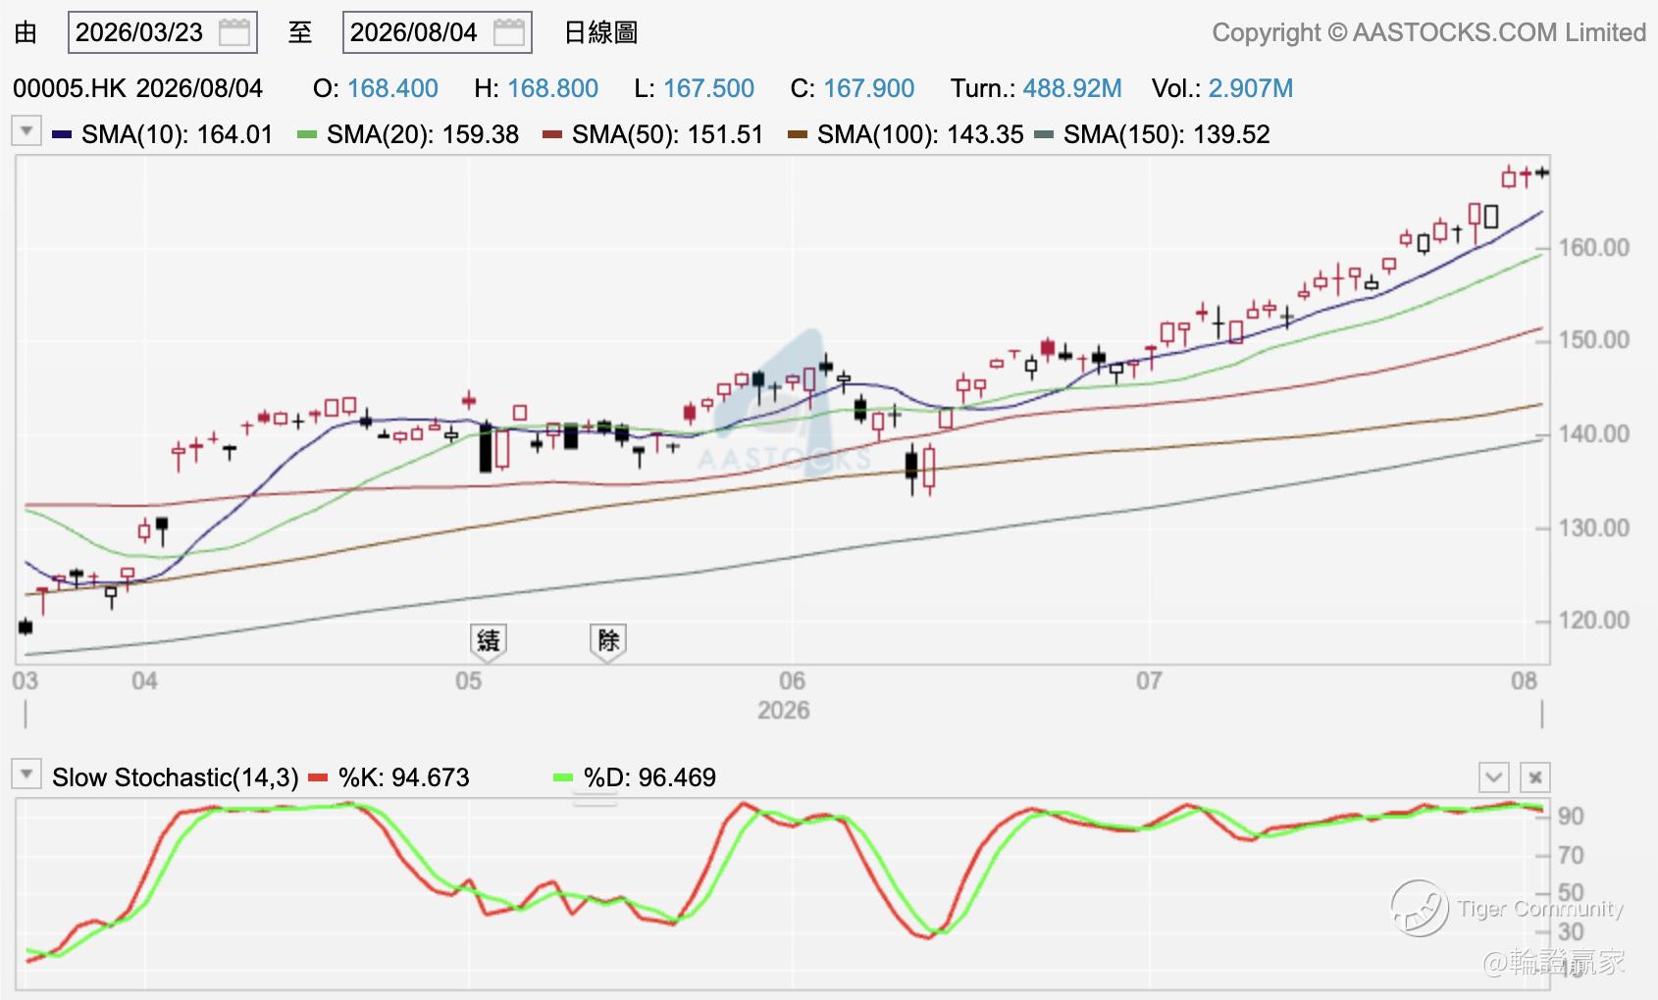The width and height of the screenshot is (1658, 1000).
Task: Click the 日線圖 daily chart label
Action: (x=601, y=32)
